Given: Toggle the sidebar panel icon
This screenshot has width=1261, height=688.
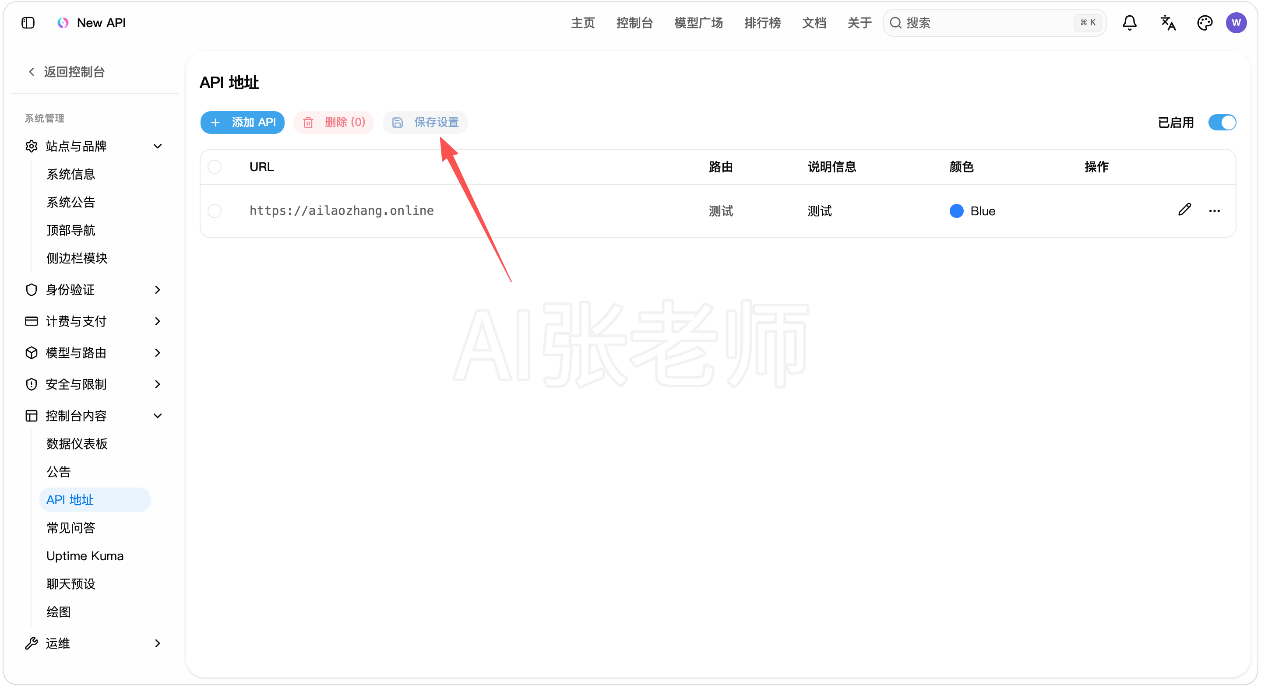Looking at the screenshot, I should [x=28, y=23].
